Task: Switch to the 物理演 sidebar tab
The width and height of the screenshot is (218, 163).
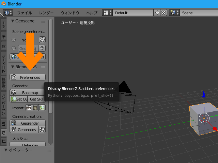Action: point(4,83)
